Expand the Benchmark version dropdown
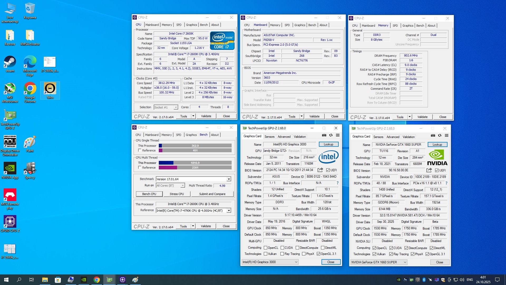Screen dimensions: 506x285 pyautogui.click(x=228, y=179)
